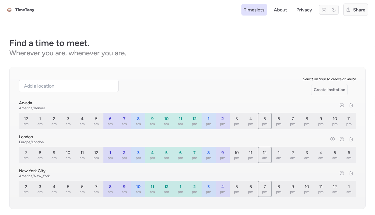
Task: Delete the New York City row
Action: [x=351, y=173]
